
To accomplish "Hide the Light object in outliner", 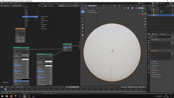I will point(172,13).
